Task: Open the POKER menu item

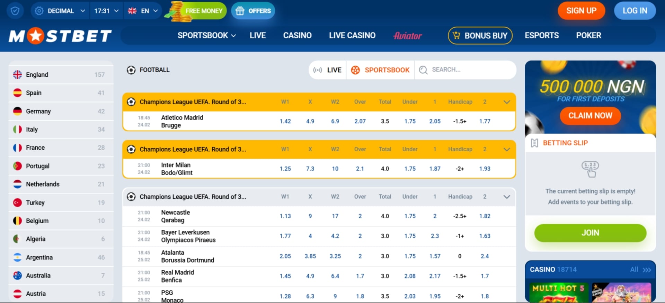Action: click(x=588, y=35)
